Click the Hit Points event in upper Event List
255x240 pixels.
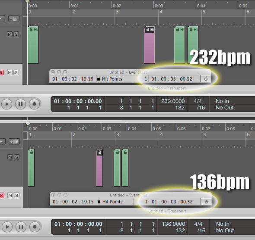[112, 79]
